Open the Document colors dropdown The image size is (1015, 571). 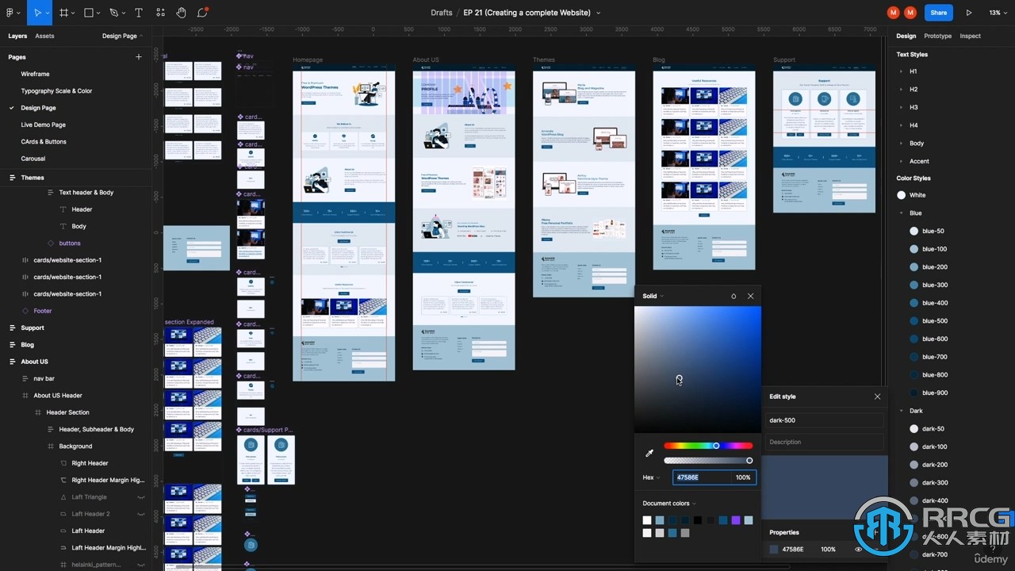click(669, 504)
